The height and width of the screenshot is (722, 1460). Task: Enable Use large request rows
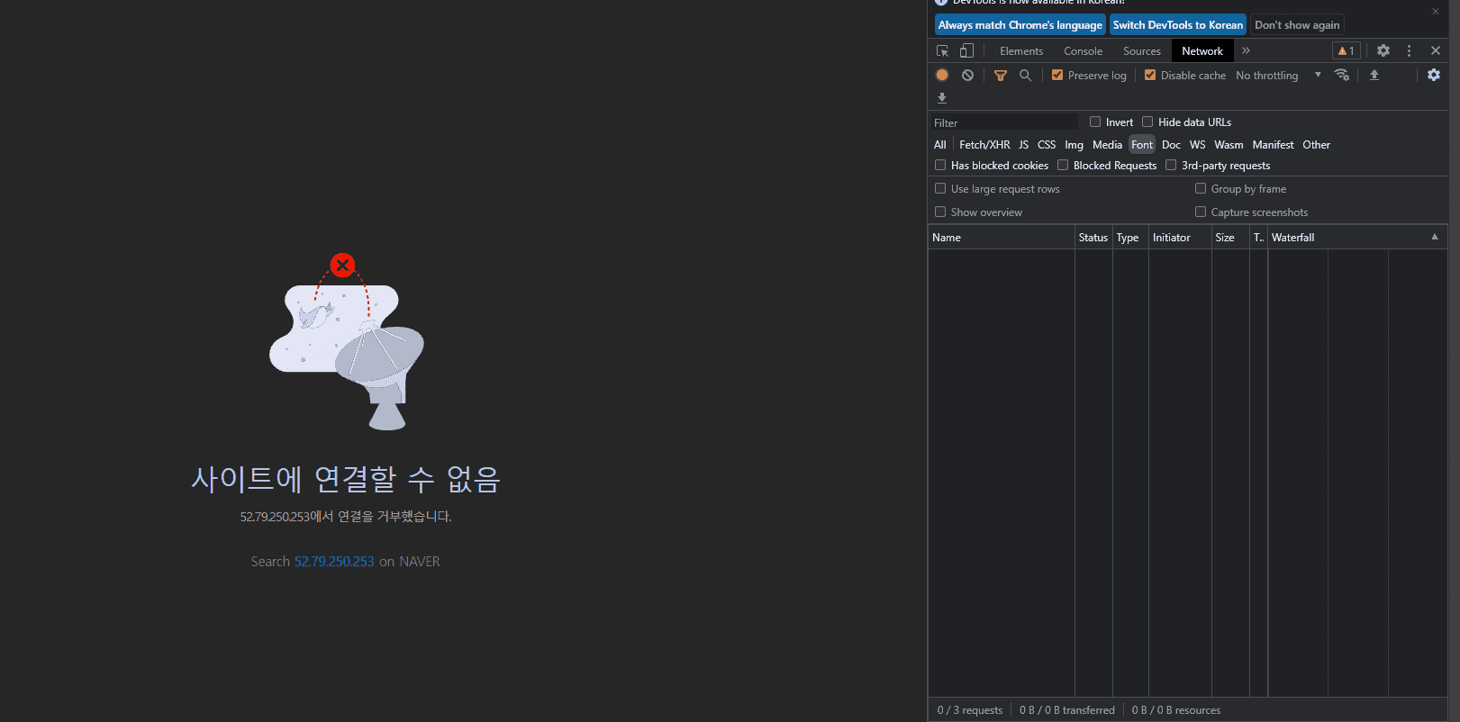click(x=940, y=189)
